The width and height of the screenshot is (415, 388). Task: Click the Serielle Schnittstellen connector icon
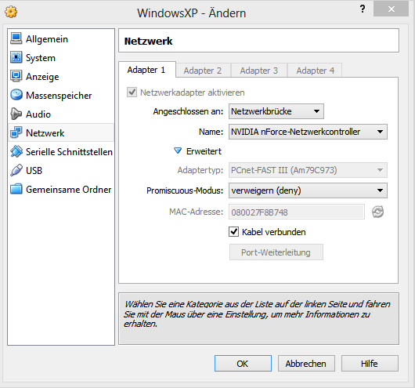point(16,151)
